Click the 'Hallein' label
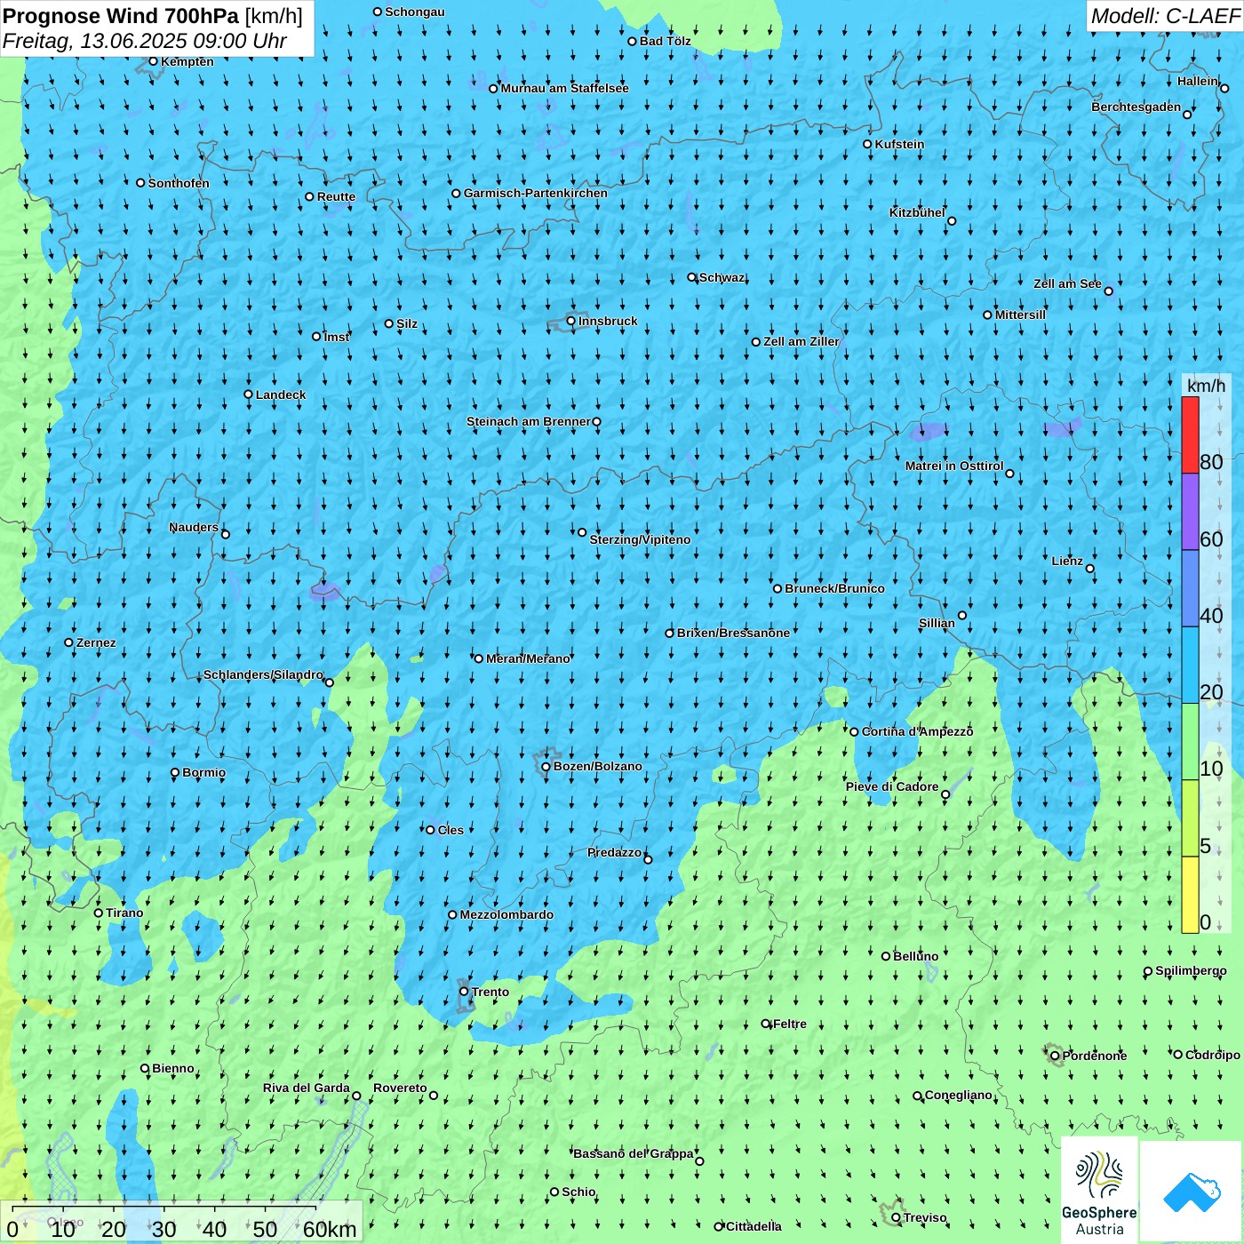Viewport: 1244px width, 1244px height. [x=1198, y=81]
